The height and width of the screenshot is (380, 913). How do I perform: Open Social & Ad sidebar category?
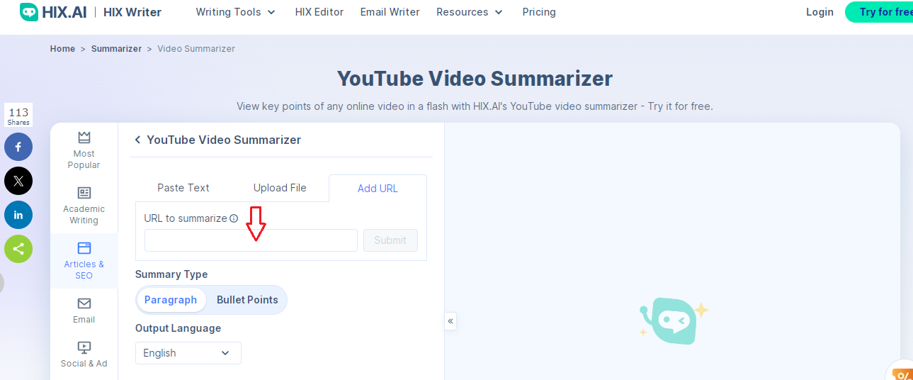coord(84,354)
